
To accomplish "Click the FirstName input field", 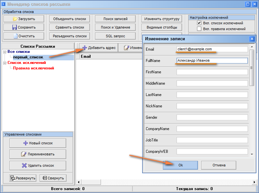I will 212,72.
